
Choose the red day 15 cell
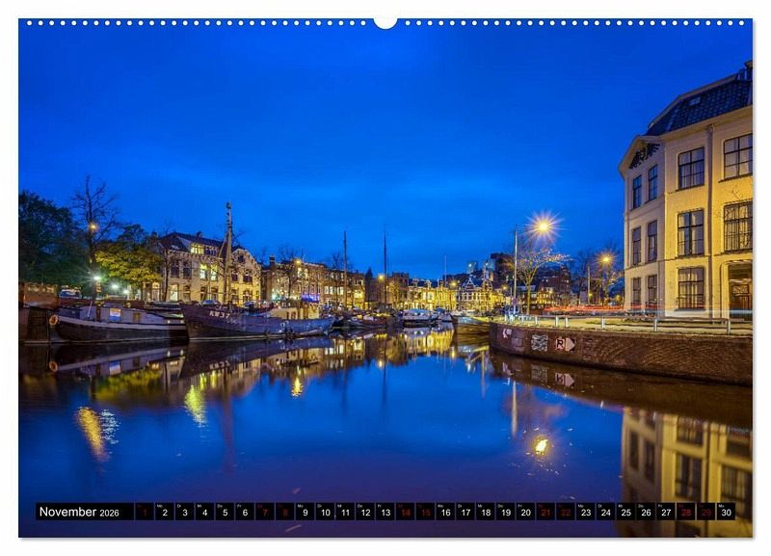426,512
